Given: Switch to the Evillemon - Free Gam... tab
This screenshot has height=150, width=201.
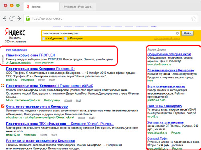Looking at the screenshot, I should point(78,7).
